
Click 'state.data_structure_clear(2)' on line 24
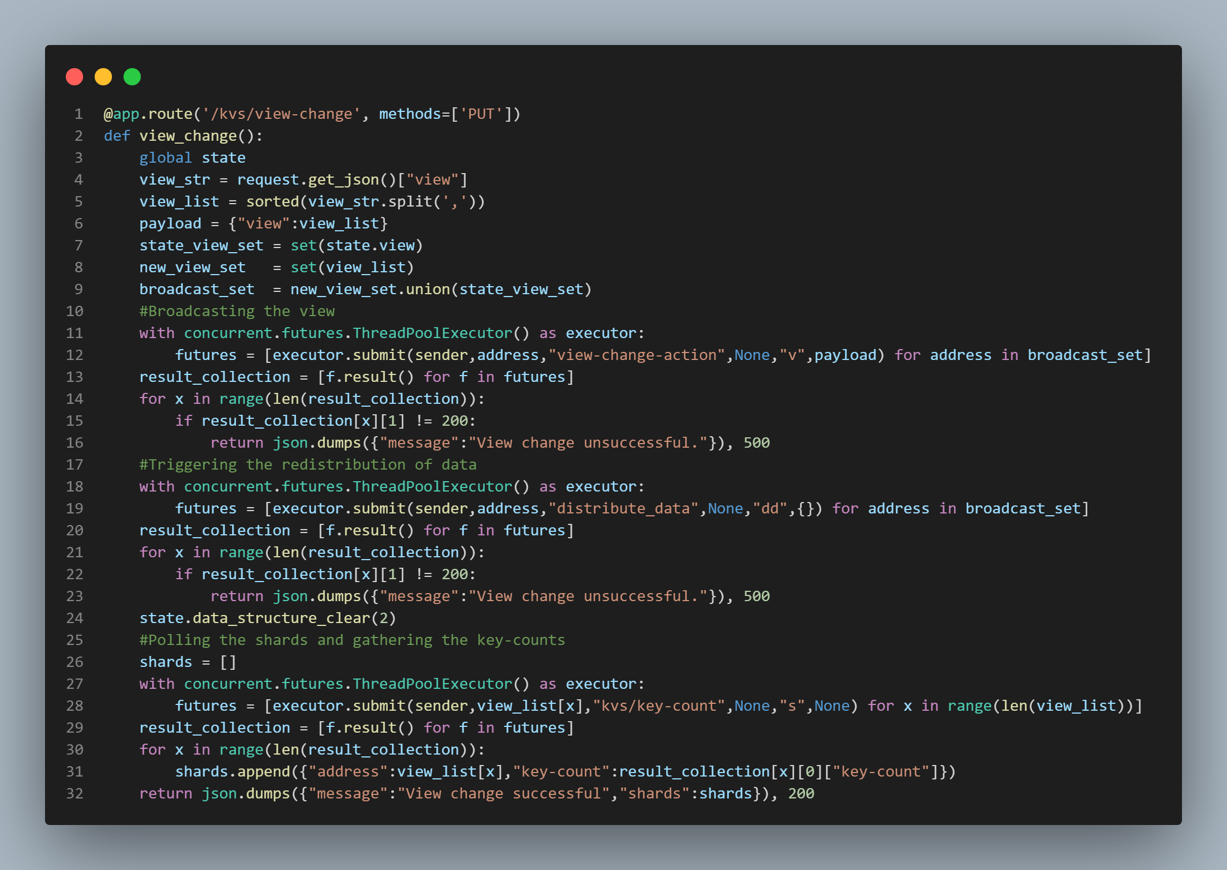click(x=268, y=618)
